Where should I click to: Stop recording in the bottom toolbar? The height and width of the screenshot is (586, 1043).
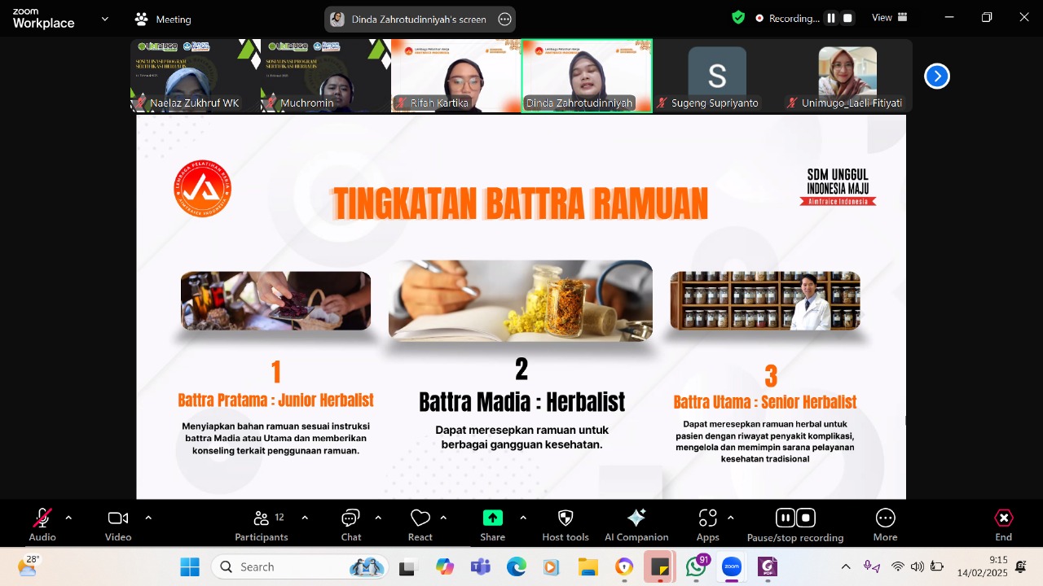(806, 518)
